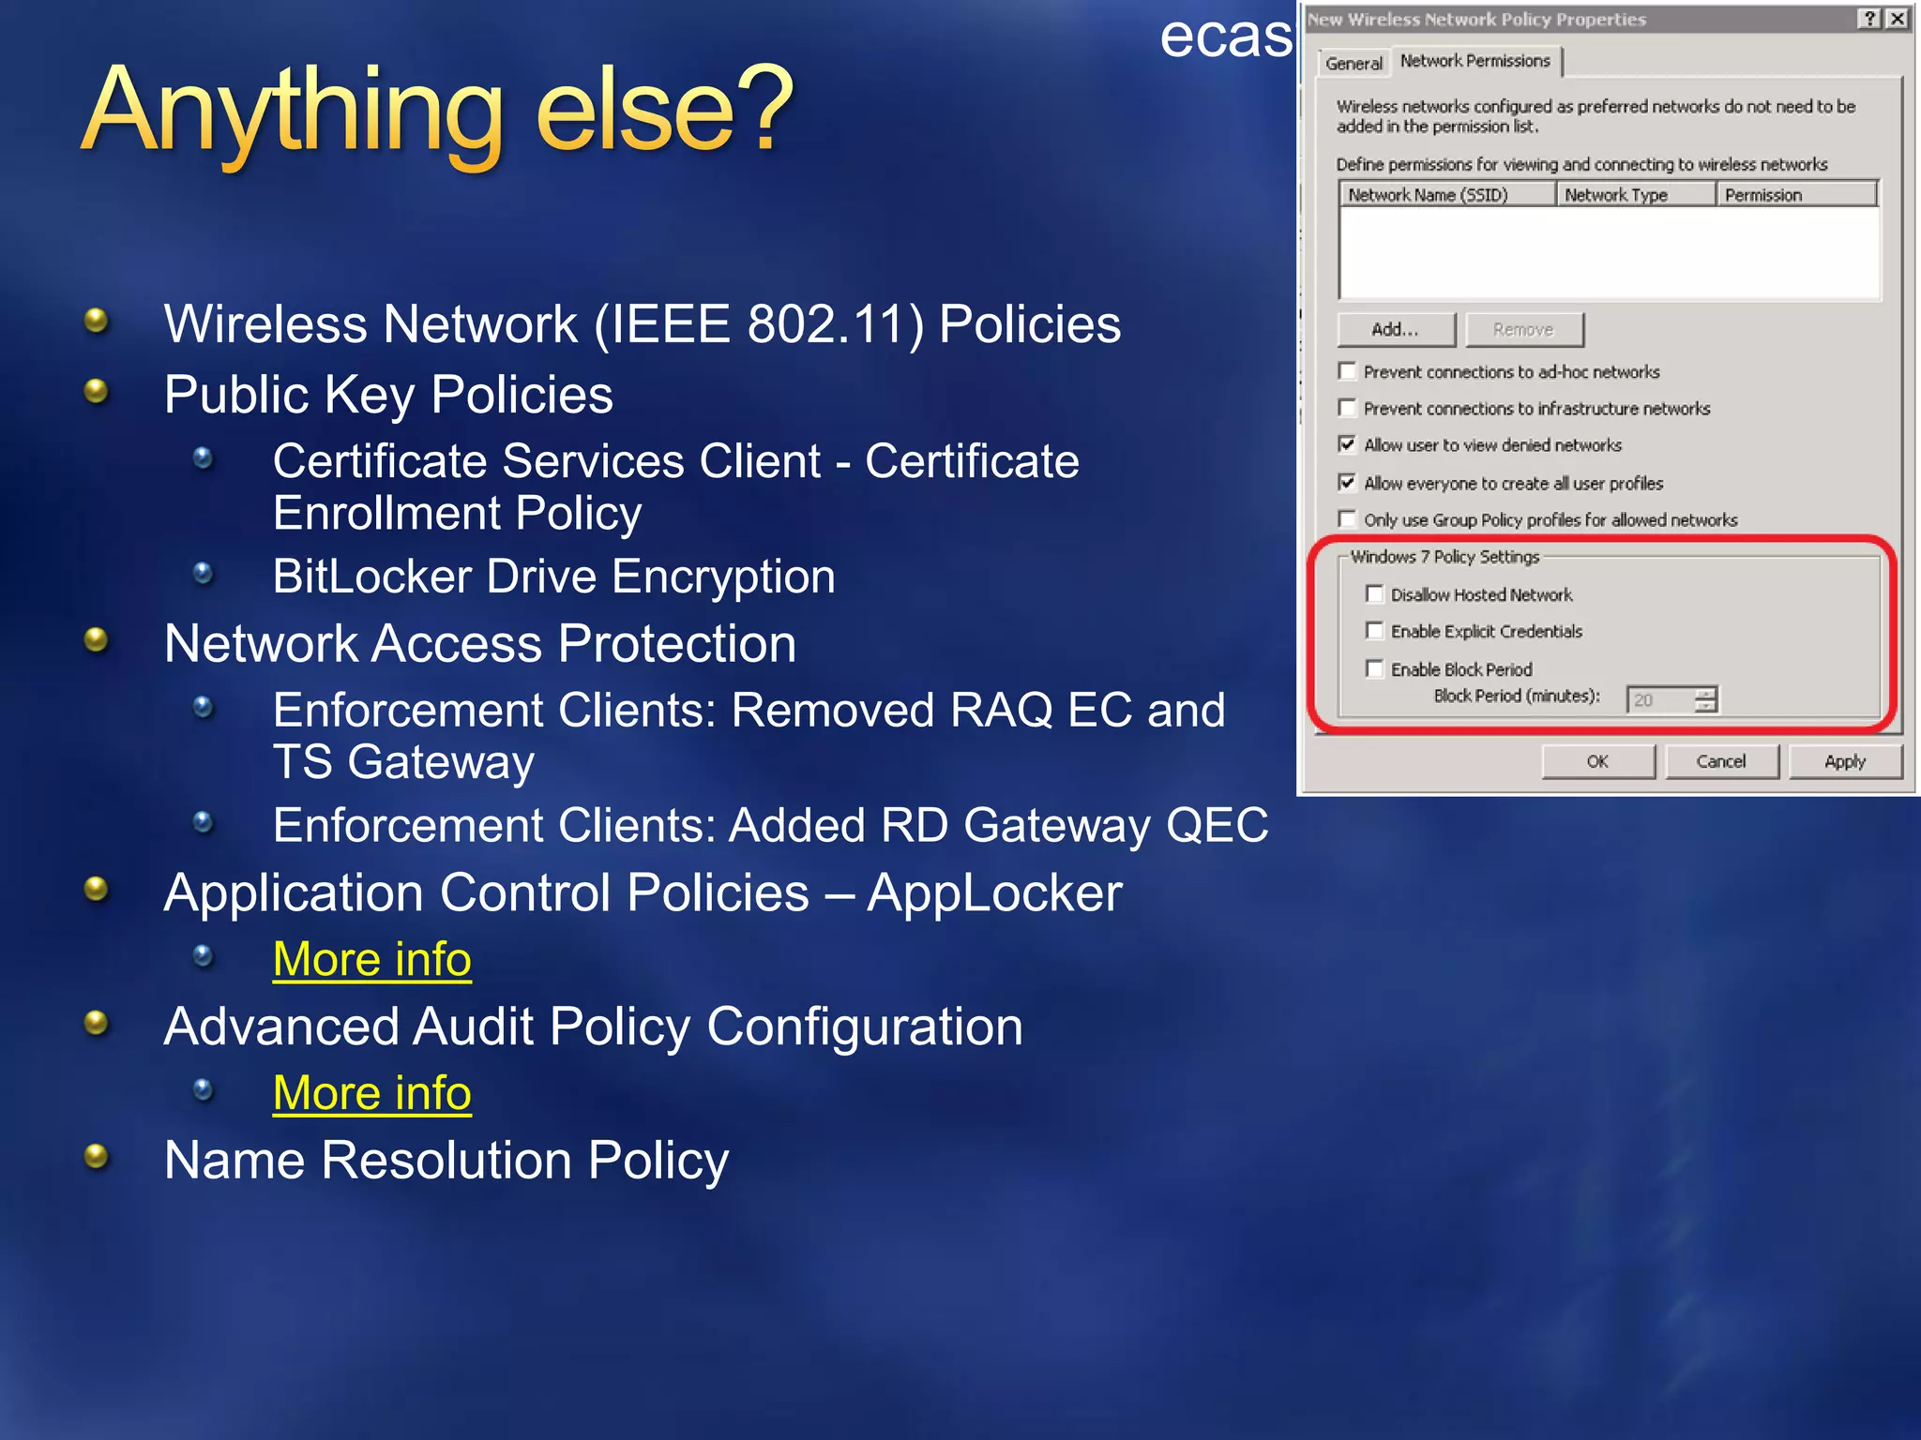Open More info link under Advanced Audit Policy
The height and width of the screenshot is (1440, 1921).
(x=372, y=1093)
